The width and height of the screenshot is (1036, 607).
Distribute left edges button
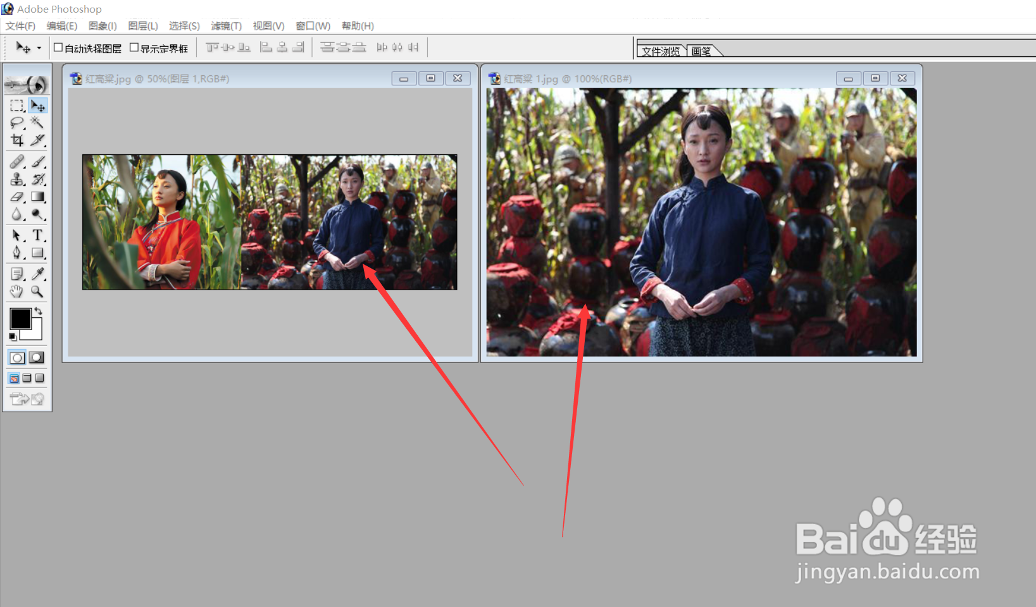(x=382, y=47)
